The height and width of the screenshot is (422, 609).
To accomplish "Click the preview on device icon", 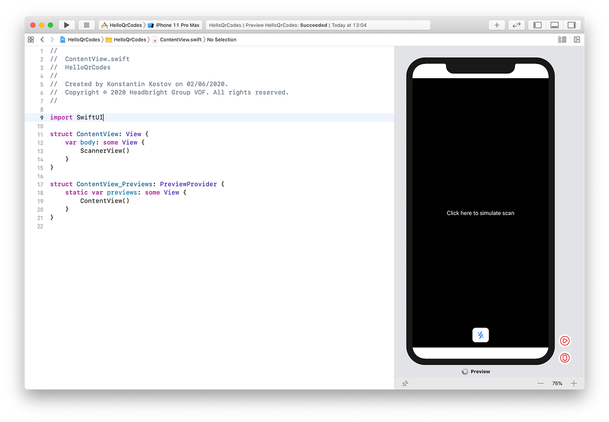I will 565,358.
